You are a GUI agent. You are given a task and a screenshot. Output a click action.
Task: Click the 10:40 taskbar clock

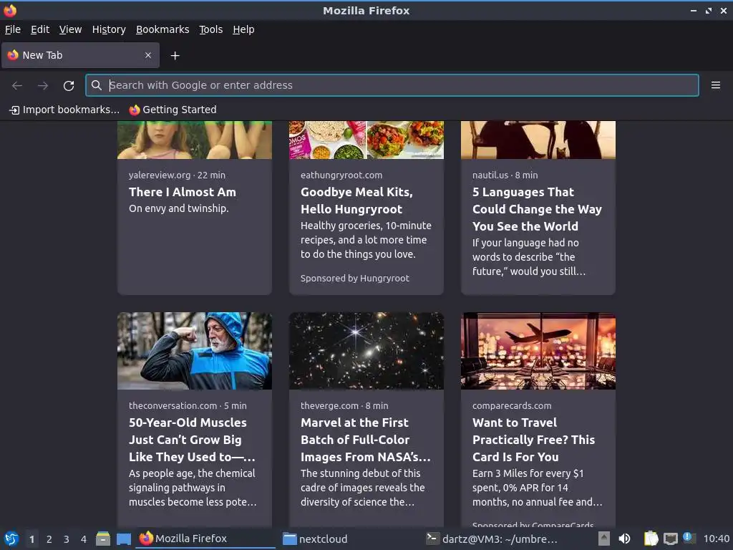coord(716,539)
